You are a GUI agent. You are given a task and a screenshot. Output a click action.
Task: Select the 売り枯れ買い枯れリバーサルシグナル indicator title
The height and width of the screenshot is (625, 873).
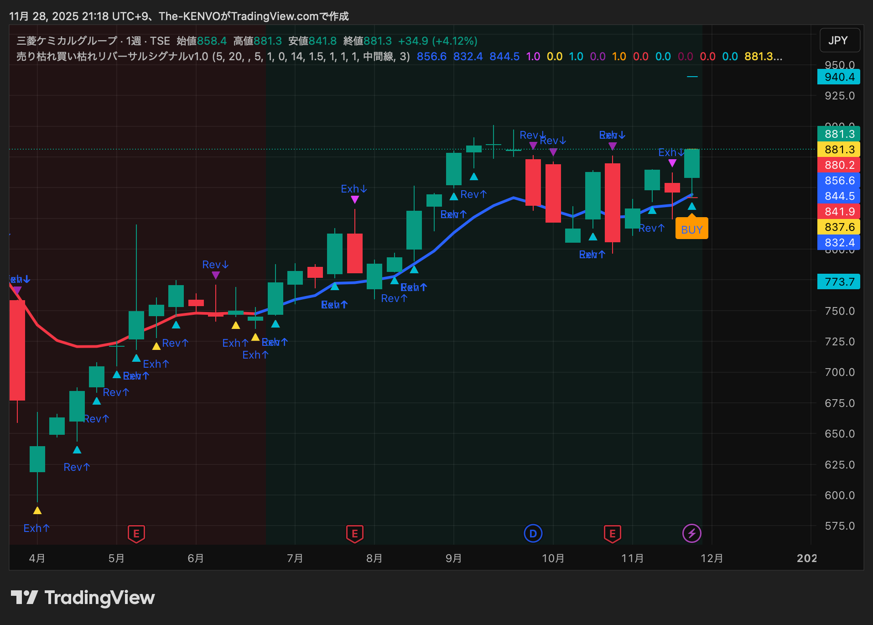112,57
